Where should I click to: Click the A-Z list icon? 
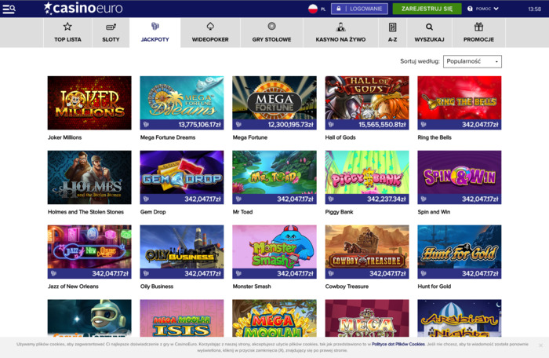(x=392, y=27)
